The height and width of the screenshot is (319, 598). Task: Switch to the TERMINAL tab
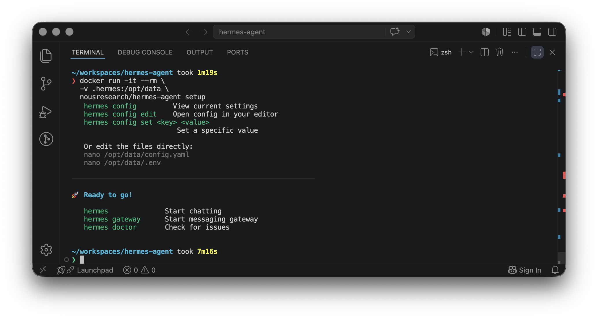coord(88,52)
